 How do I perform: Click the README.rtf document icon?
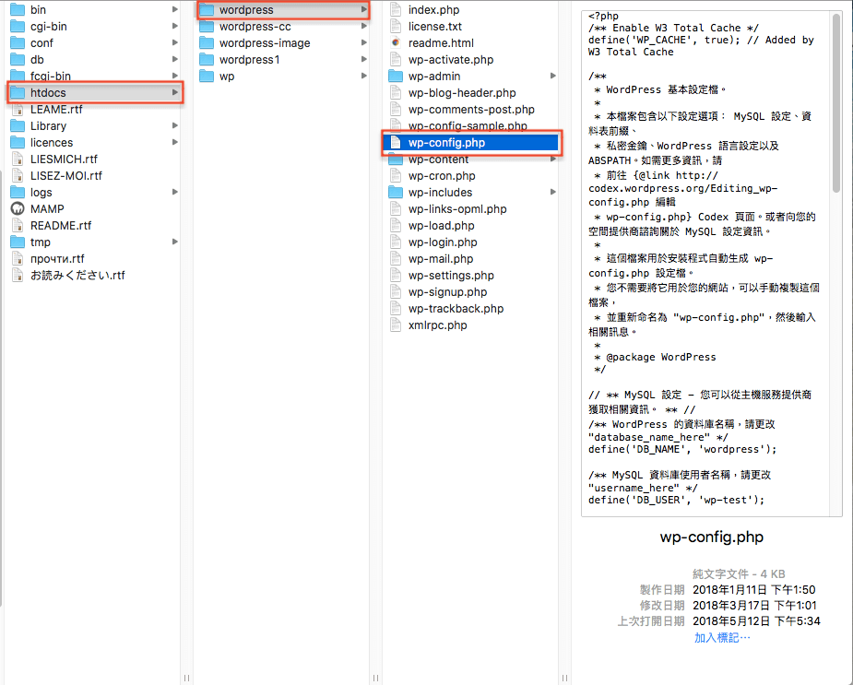(18, 225)
